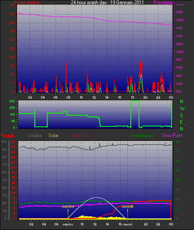Click the Pressione axis label

(x=163, y=2)
